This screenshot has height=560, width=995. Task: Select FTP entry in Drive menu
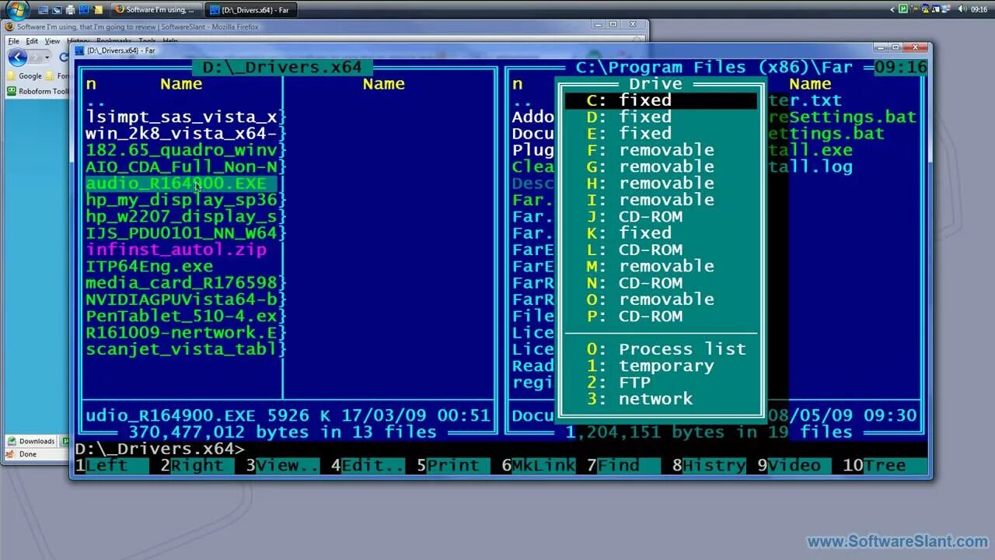pyautogui.click(x=661, y=382)
